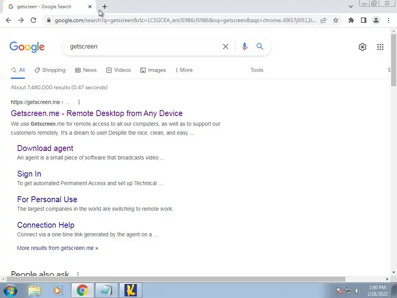Click the vertical scrollbar thumb
Viewport: 397px width, 298px height.
coord(394,60)
